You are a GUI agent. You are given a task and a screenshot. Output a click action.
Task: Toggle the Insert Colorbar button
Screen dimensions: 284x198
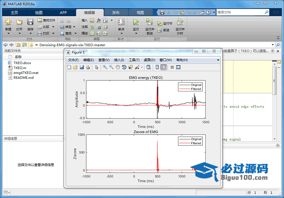157,67
